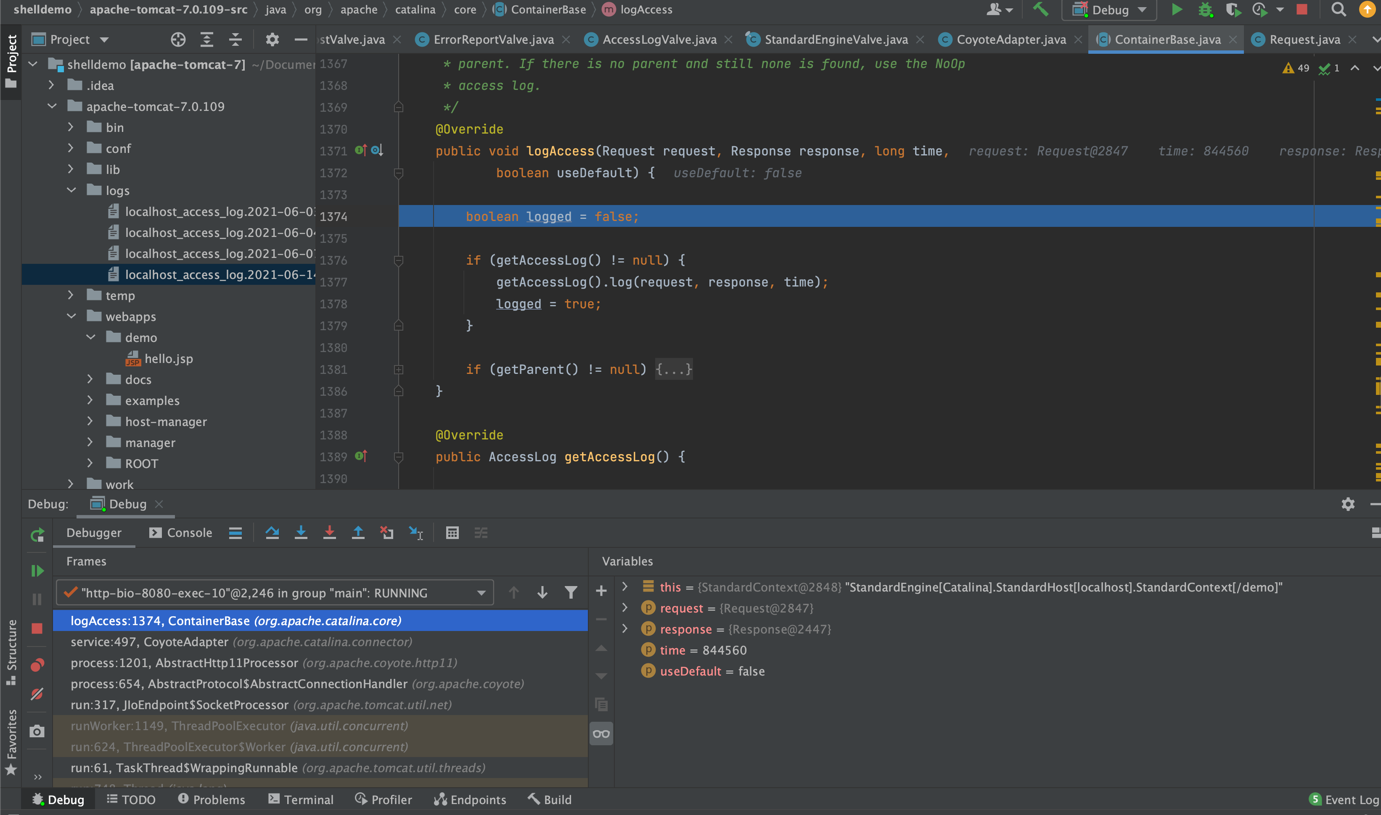Click the Build project hammer icon

[x=1040, y=9]
